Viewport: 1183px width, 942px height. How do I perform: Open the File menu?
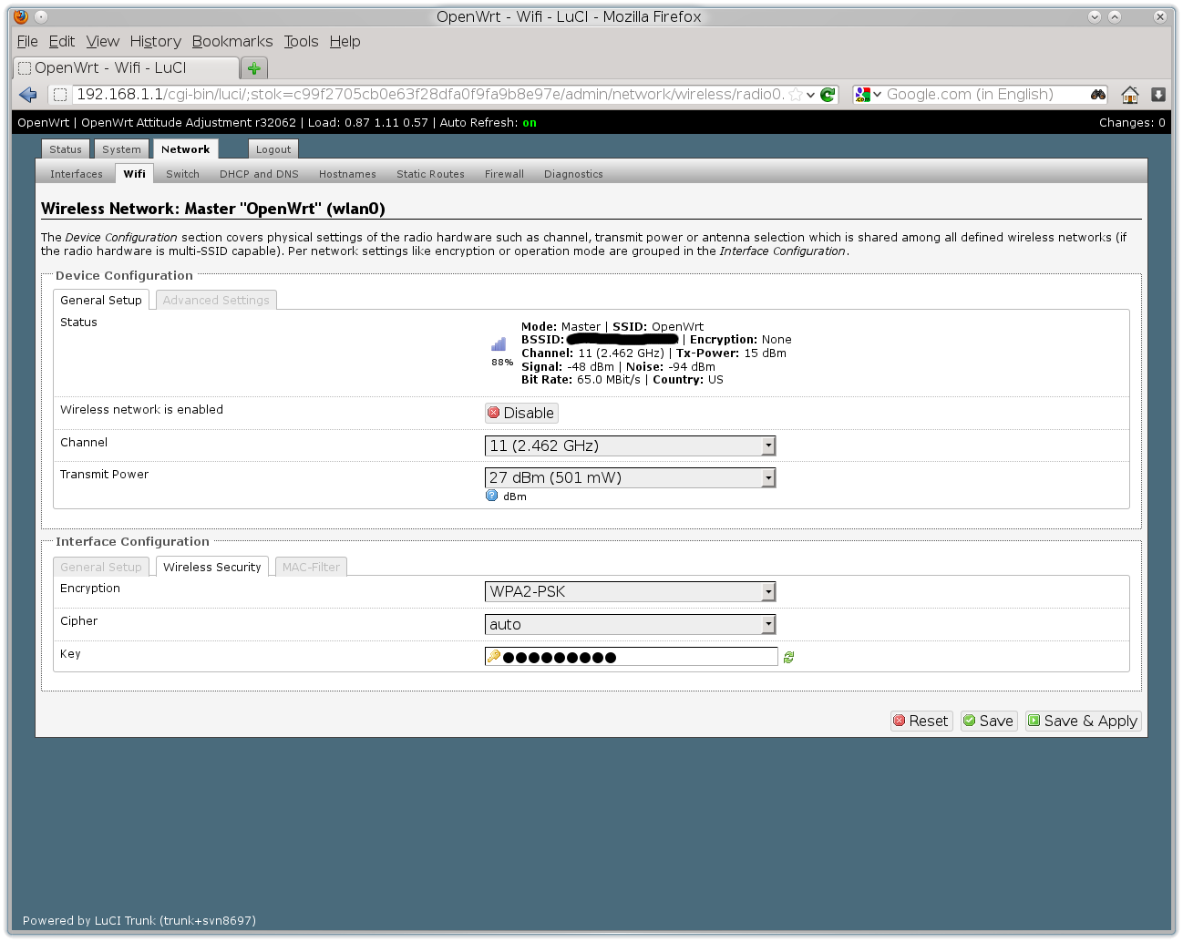27,41
